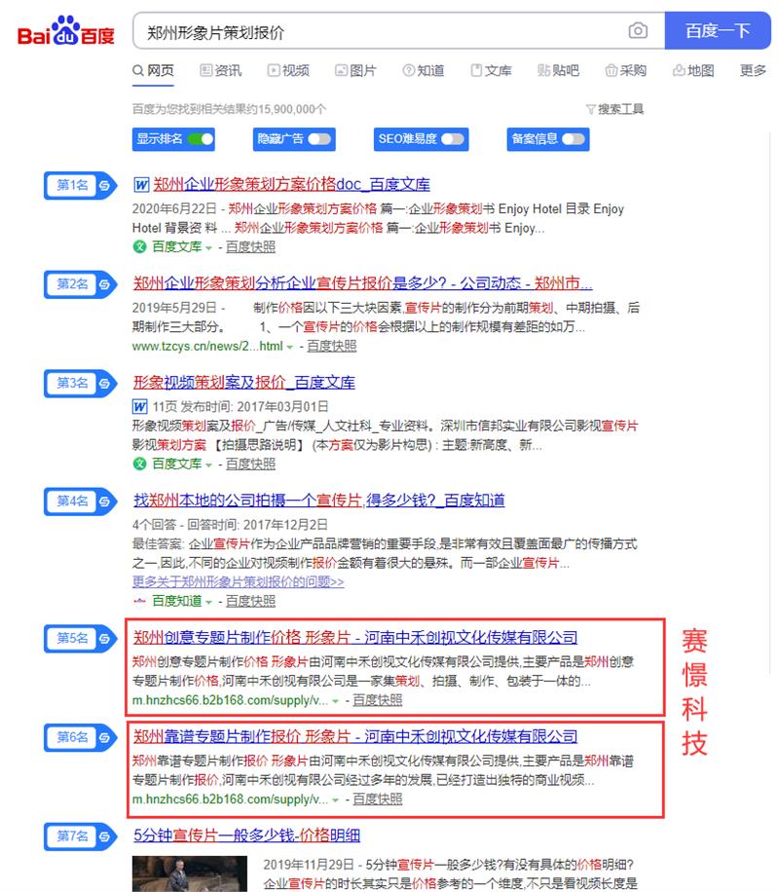The width and height of the screenshot is (778, 892).
Task: Open 郑州靠谱专题片制作报价 result
Action: (x=354, y=737)
